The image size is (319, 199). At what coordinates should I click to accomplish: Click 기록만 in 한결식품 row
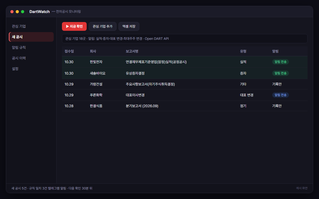(x=277, y=106)
